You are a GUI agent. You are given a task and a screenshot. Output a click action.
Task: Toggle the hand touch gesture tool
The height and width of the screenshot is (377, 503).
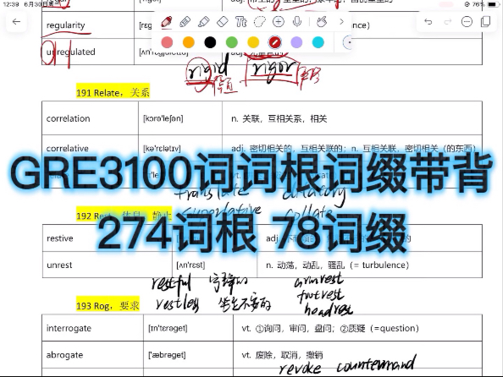tap(322, 22)
